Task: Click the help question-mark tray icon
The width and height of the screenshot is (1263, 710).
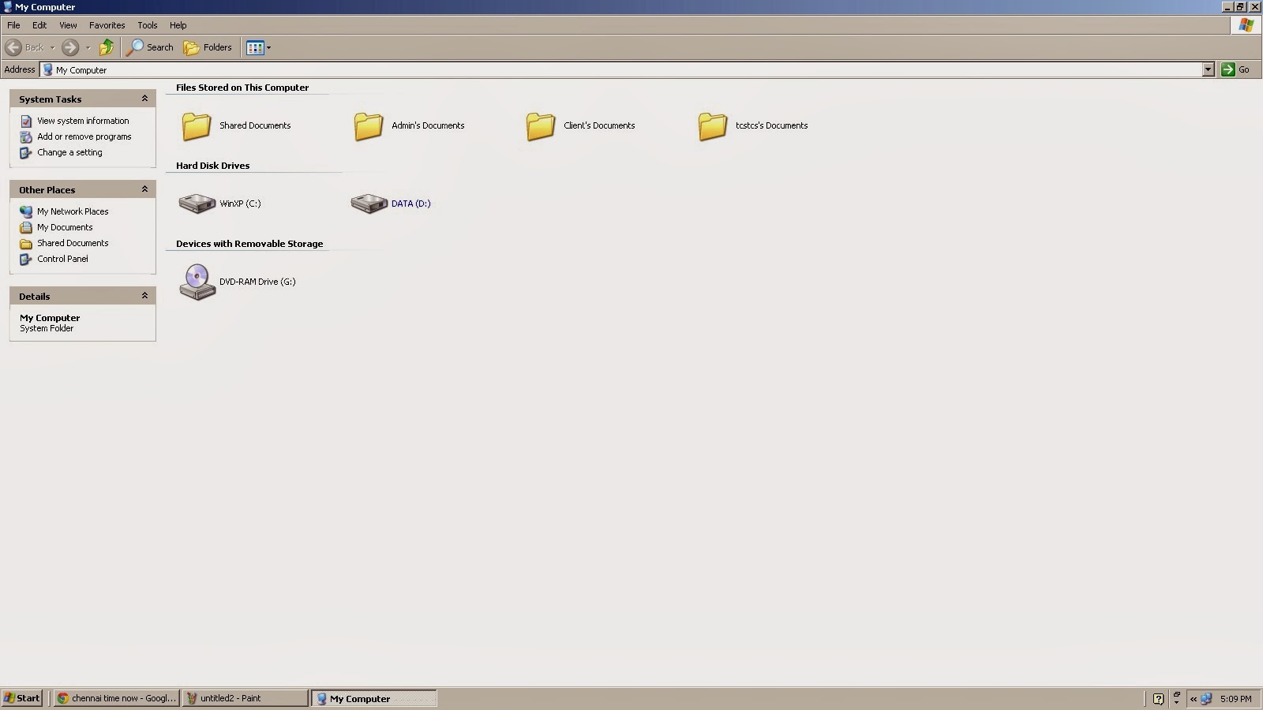Action: 1158,699
